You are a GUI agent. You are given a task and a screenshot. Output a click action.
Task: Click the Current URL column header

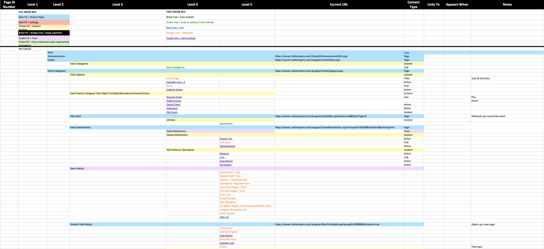tap(339, 4)
